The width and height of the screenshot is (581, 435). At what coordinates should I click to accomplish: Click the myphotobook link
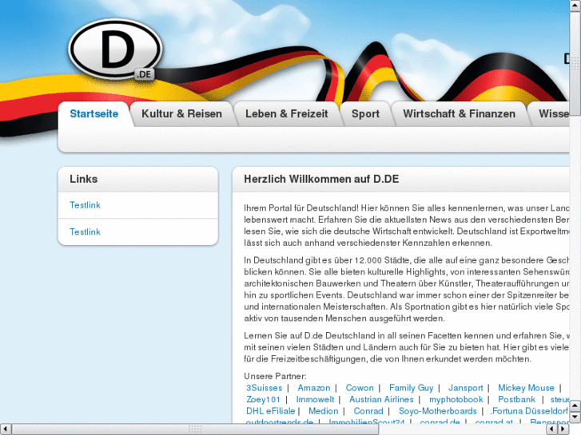coord(456,399)
